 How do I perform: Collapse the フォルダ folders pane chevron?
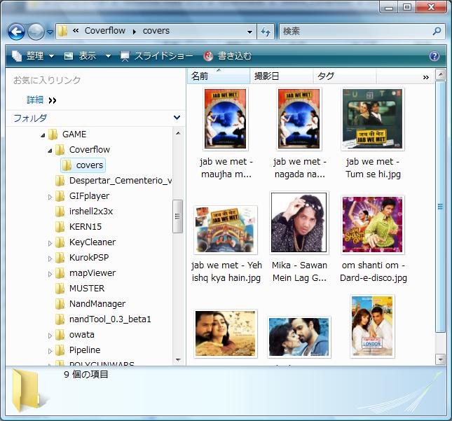[x=177, y=118]
